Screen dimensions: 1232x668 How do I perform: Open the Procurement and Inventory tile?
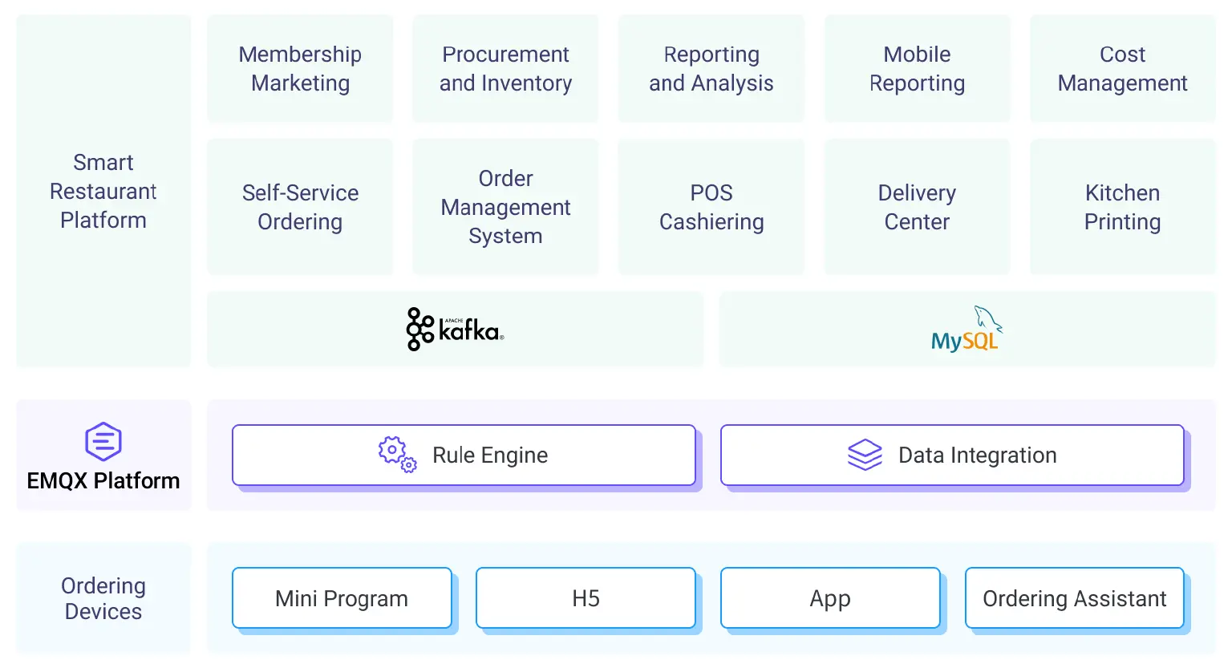(x=505, y=69)
